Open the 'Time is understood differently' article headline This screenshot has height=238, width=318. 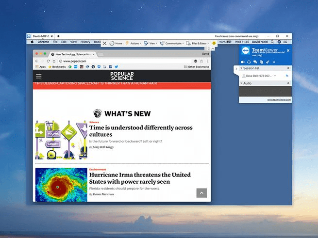(141, 131)
